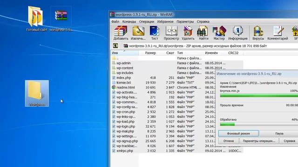Click the index.php file icon

(114, 77)
